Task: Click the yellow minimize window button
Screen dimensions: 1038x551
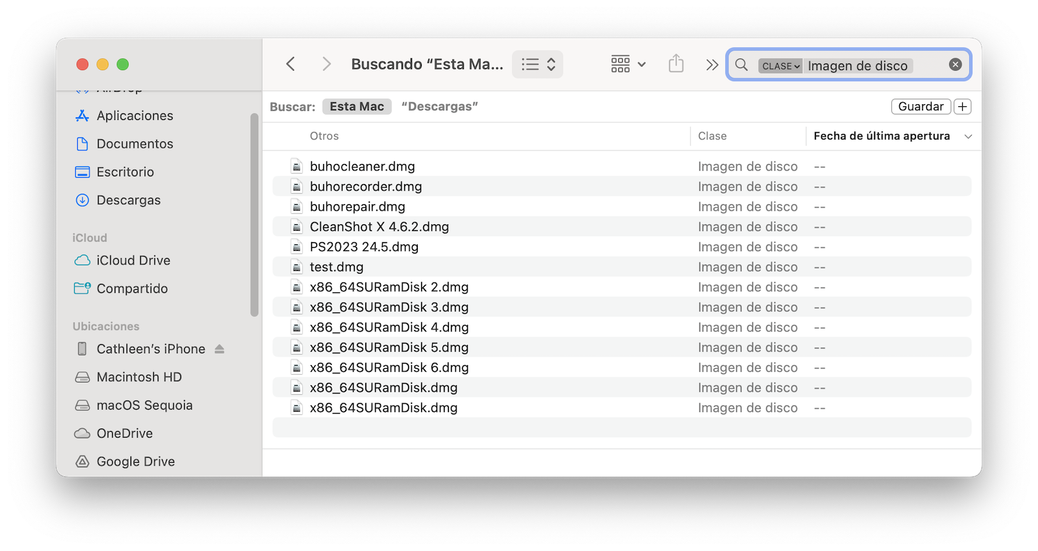Action: click(x=103, y=64)
